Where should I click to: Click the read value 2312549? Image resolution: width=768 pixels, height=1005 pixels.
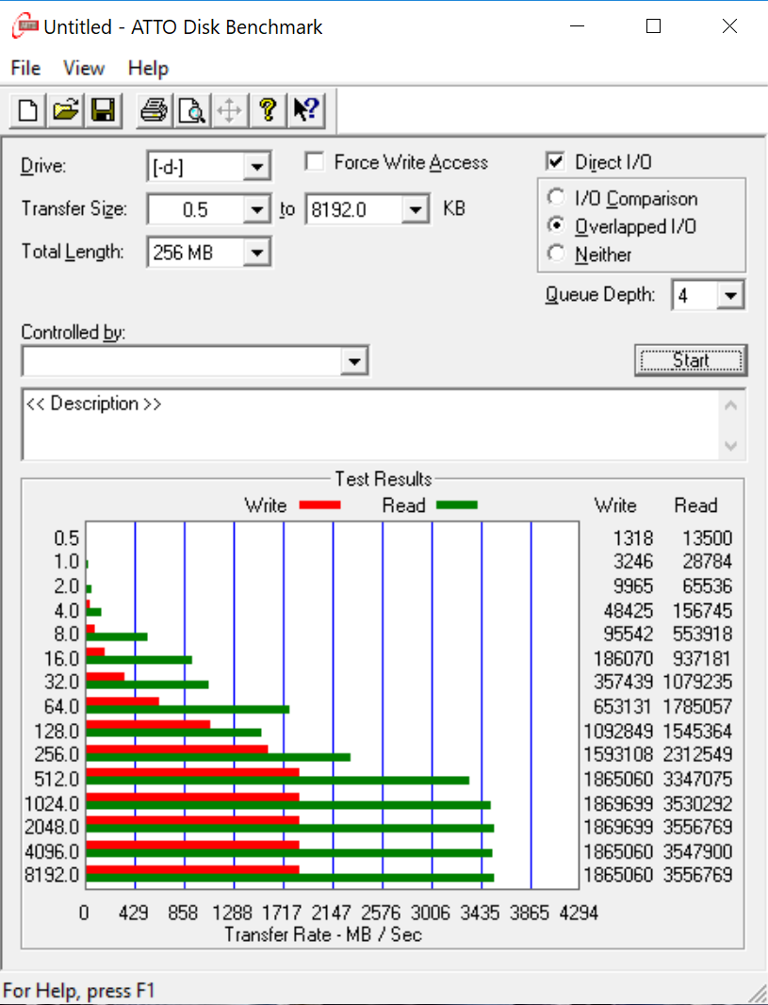[x=697, y=754]
